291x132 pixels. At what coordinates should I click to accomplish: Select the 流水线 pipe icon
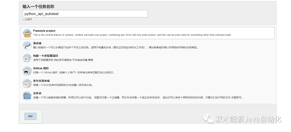click(27, 46)
